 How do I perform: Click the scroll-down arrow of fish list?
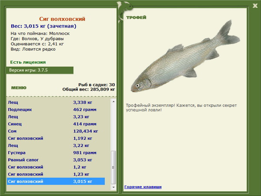click(114, 187)
